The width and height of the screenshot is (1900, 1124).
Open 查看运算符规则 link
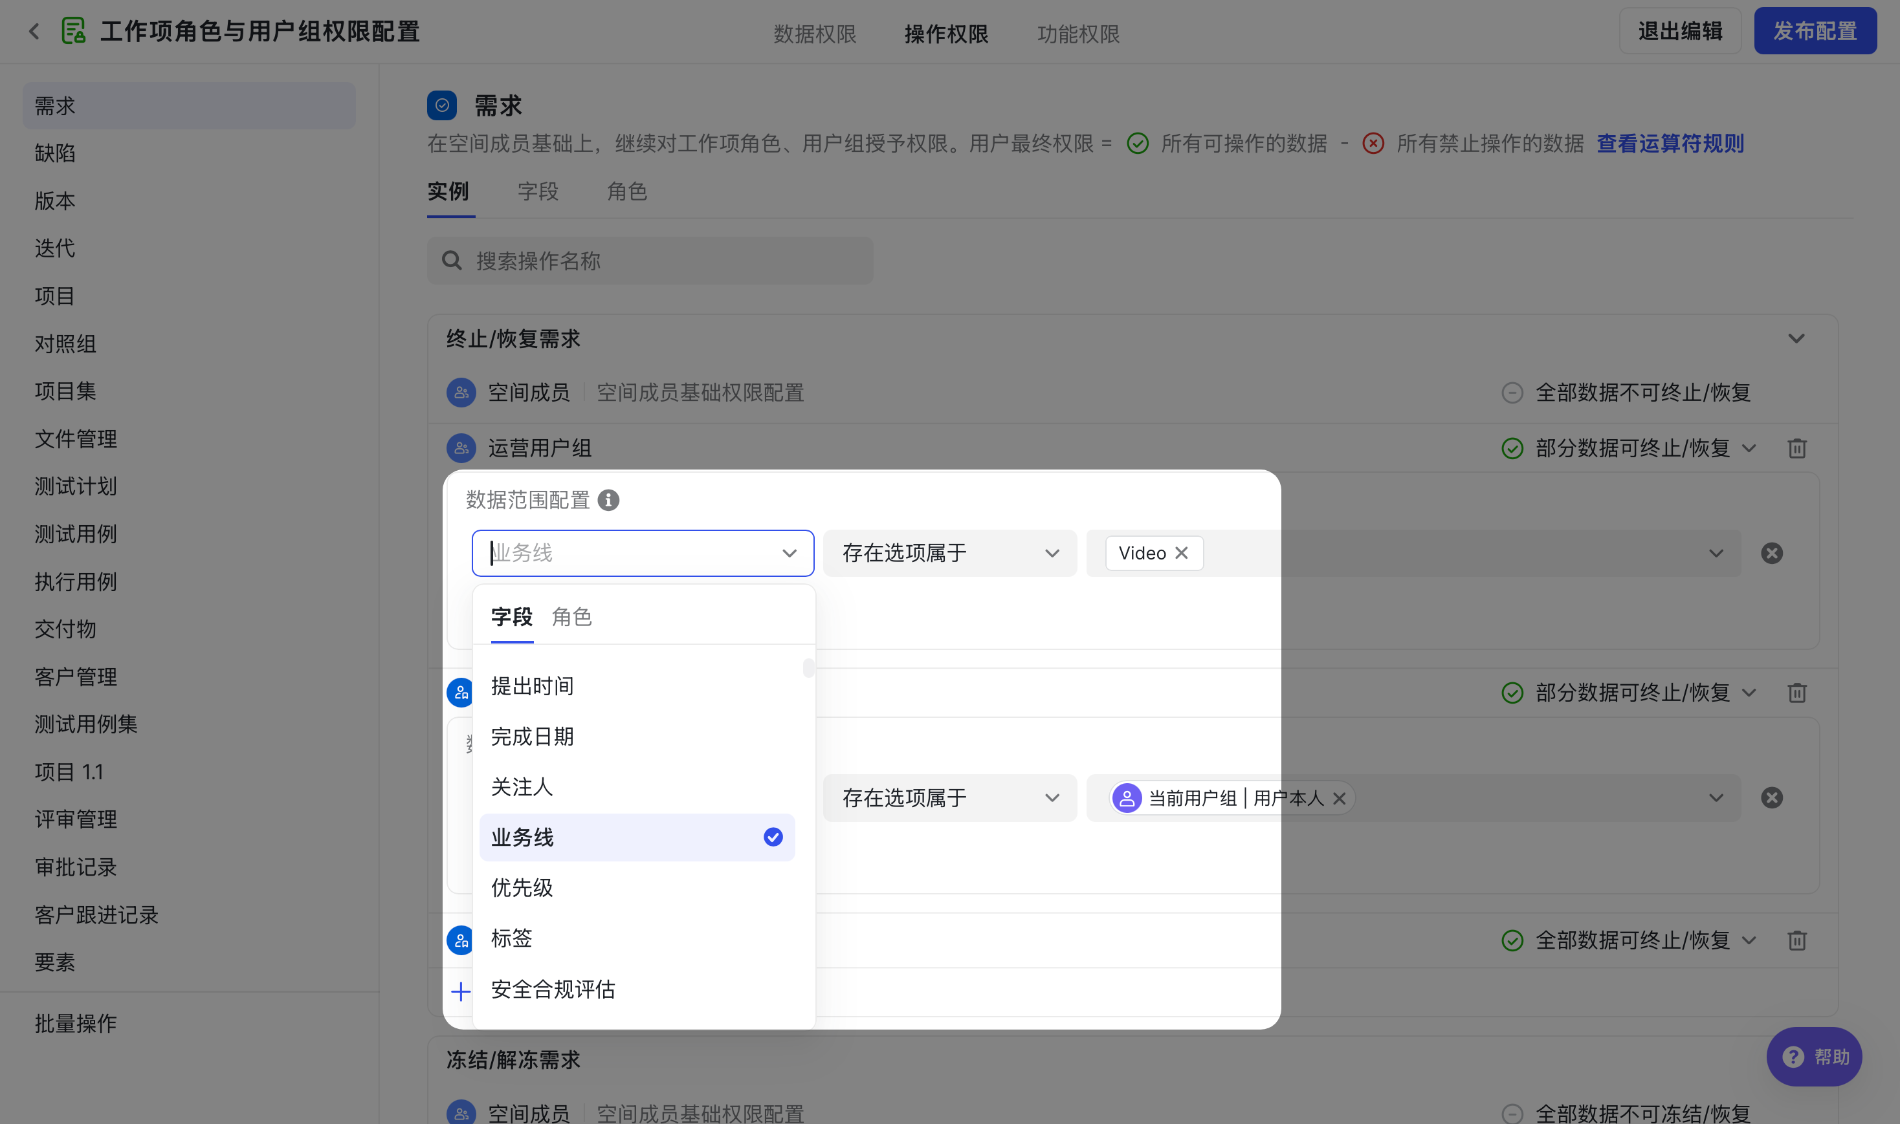tap(1670, 143)
